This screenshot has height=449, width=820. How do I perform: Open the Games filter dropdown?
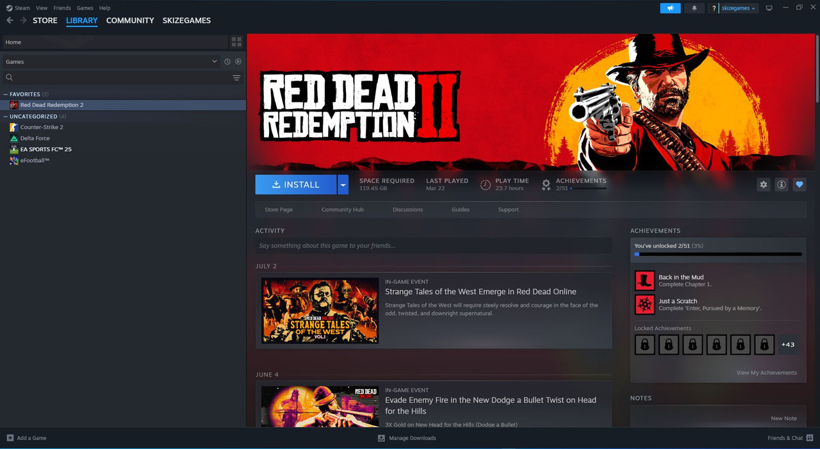click(111, 61)
